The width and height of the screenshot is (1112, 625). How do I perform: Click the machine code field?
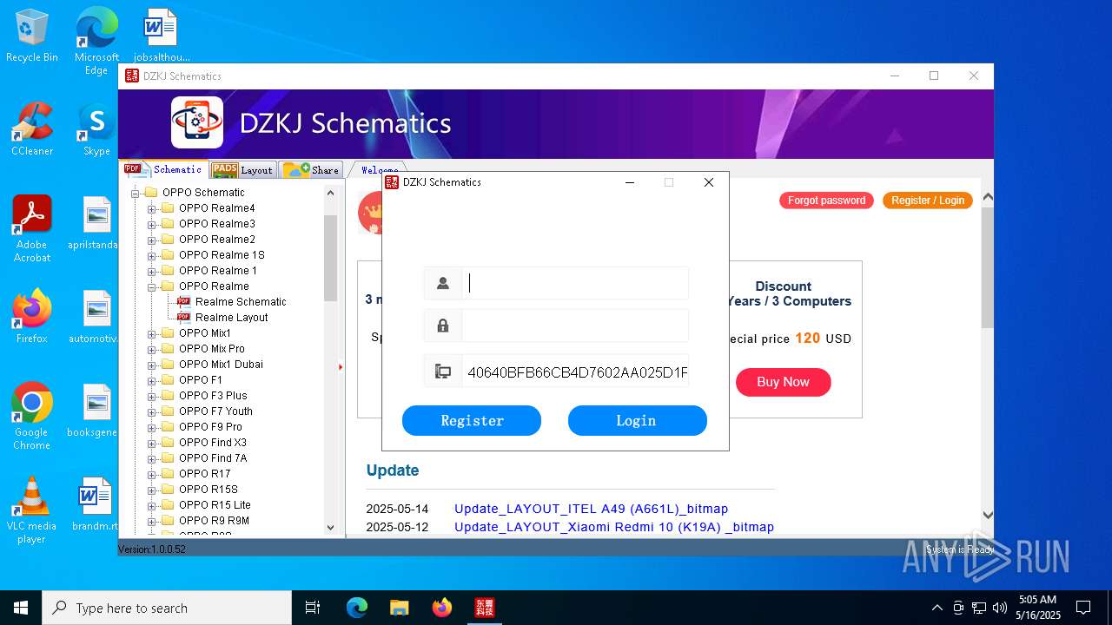tap(575, 372)
